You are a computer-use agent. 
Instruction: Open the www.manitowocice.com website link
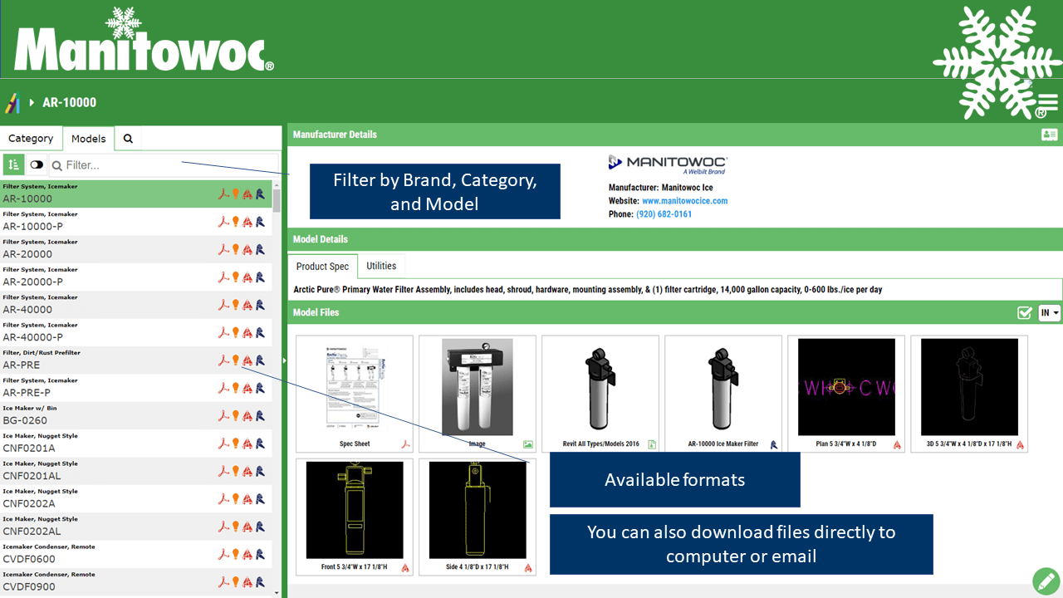pos(684,201)
